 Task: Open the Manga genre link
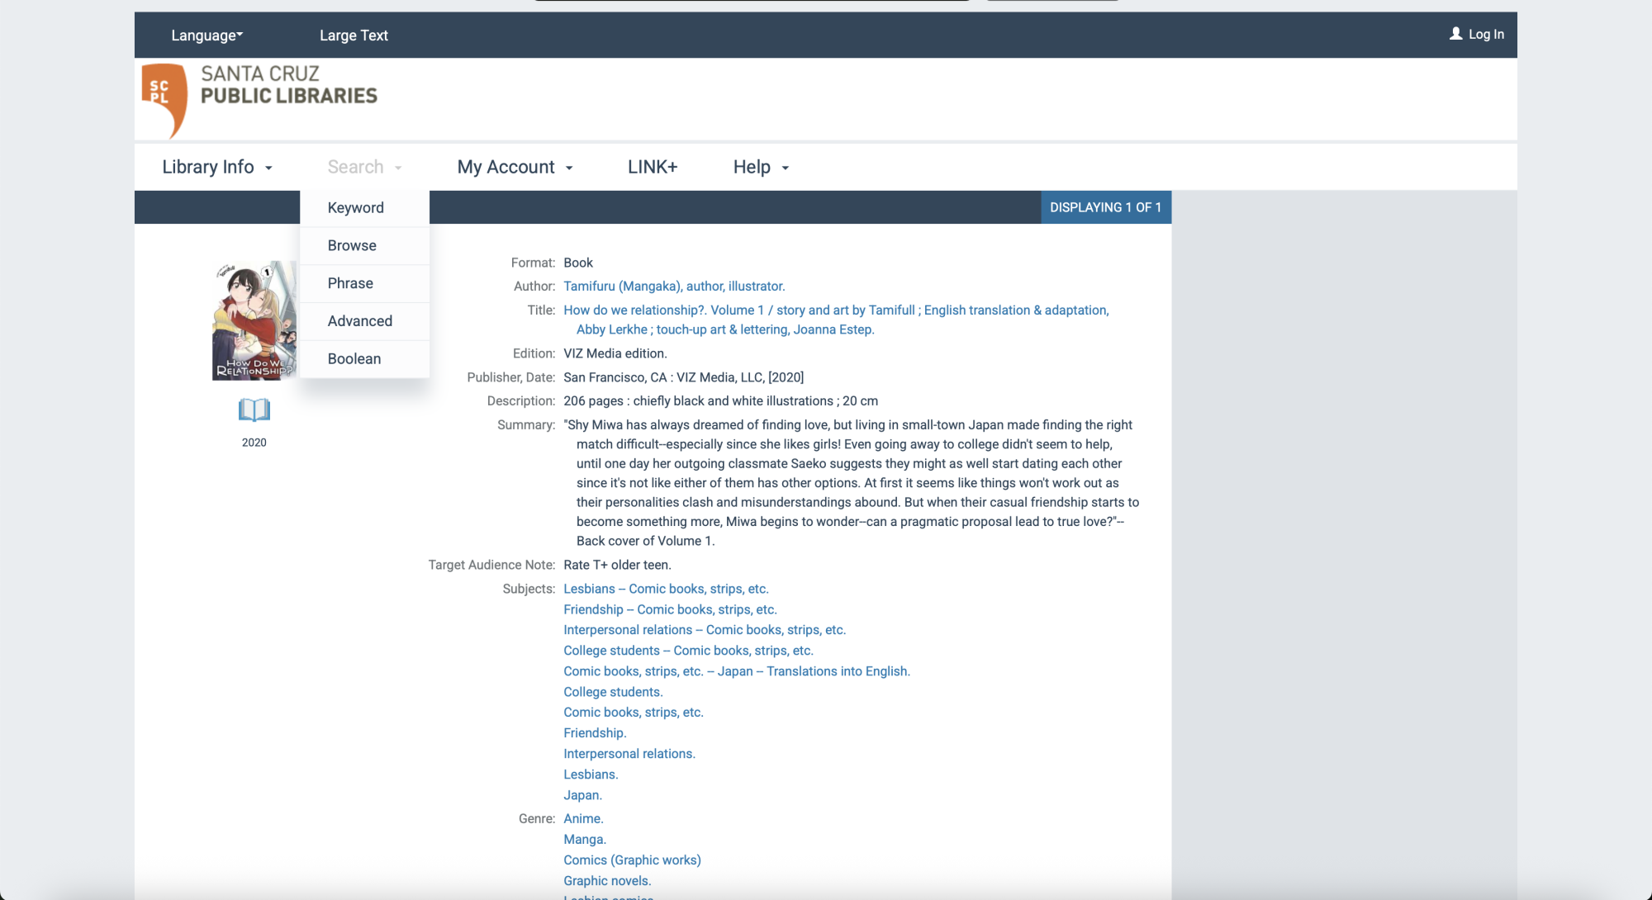584,839
